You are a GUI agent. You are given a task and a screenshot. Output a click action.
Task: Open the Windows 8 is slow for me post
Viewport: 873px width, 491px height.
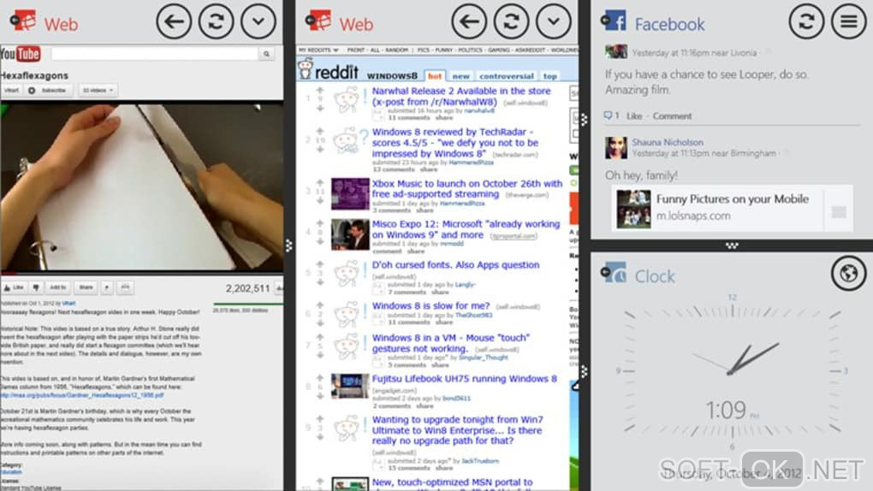pos(431,305)
